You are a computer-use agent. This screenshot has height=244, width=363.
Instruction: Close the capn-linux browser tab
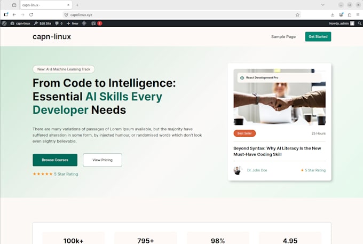coord(68,5)
